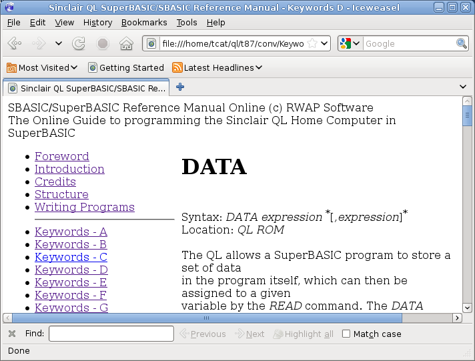Open the Help menu
This screenshot has width=475, height=361.
[x=215, y=23]
